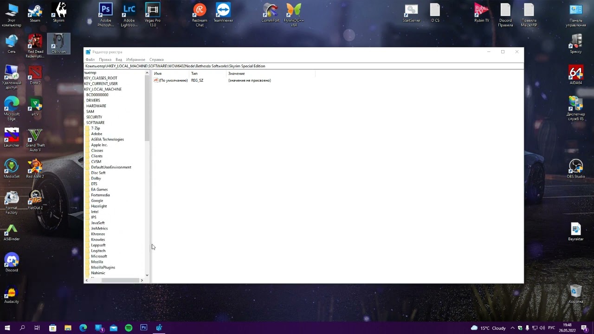Open the Правка menu
Image resolution: width=594 pixels, height=334 pixels.
(105, 59)
